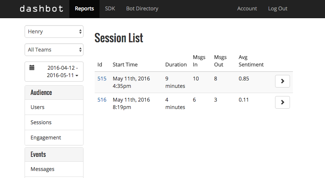Screen dimensions: 325x178
Task: Open the SDK menu item
Action: (110, 9)
